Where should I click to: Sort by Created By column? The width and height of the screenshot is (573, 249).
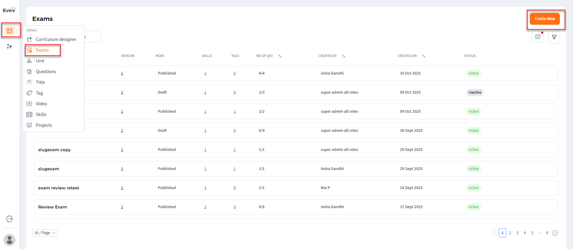click(344, 56)
